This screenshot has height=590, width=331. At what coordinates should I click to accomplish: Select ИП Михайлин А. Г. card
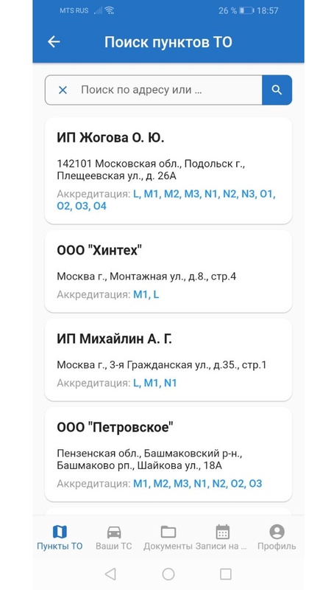[168, 360]
